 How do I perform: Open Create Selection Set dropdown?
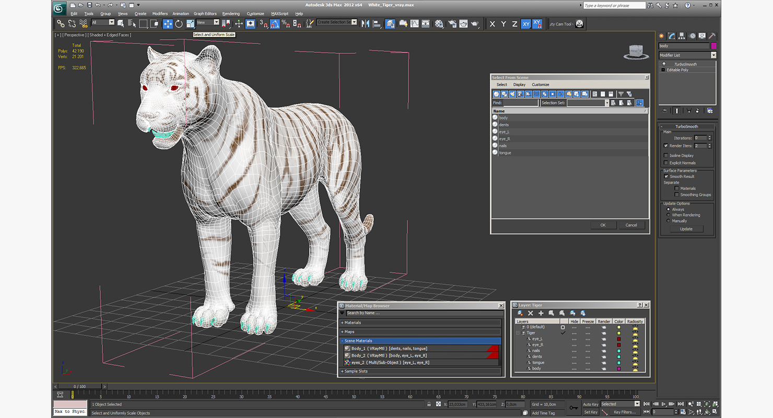click(x=355, y=22)
